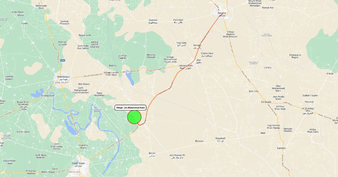
Task: Click the Jam Nawaz Ali label
Action: tap(177, 155)
